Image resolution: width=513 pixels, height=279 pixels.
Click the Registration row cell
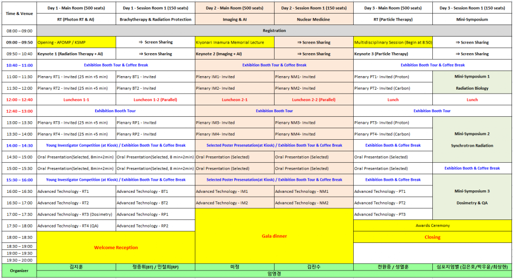click(274, 31)
